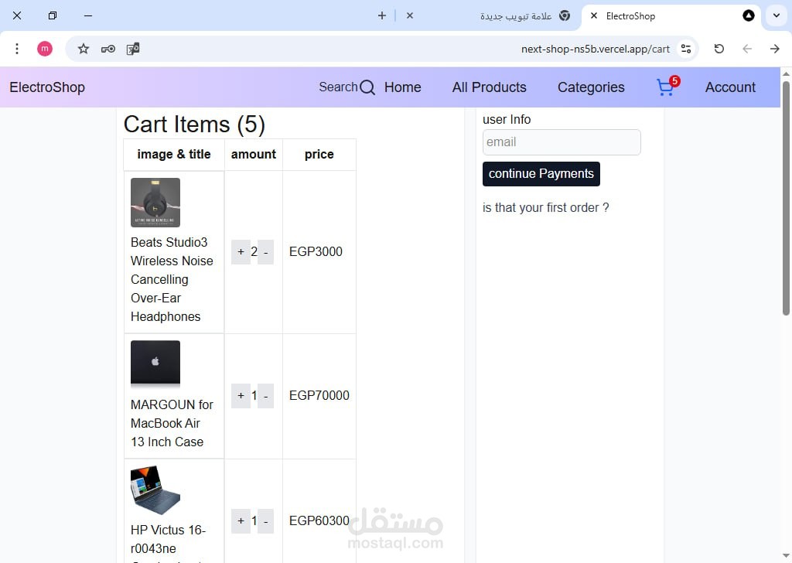The width and height of the screenshot is (792, 563).
Task: Decrease HP Victus amount with minus
Action: 266,521
